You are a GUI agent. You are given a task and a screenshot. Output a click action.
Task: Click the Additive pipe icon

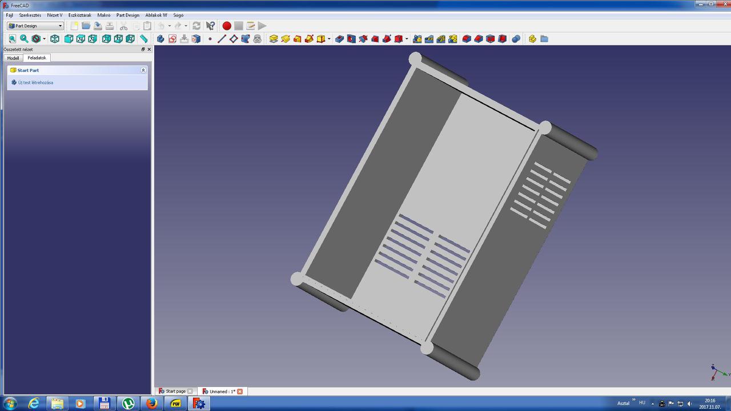pyautogui.click(x=309, y=39)
